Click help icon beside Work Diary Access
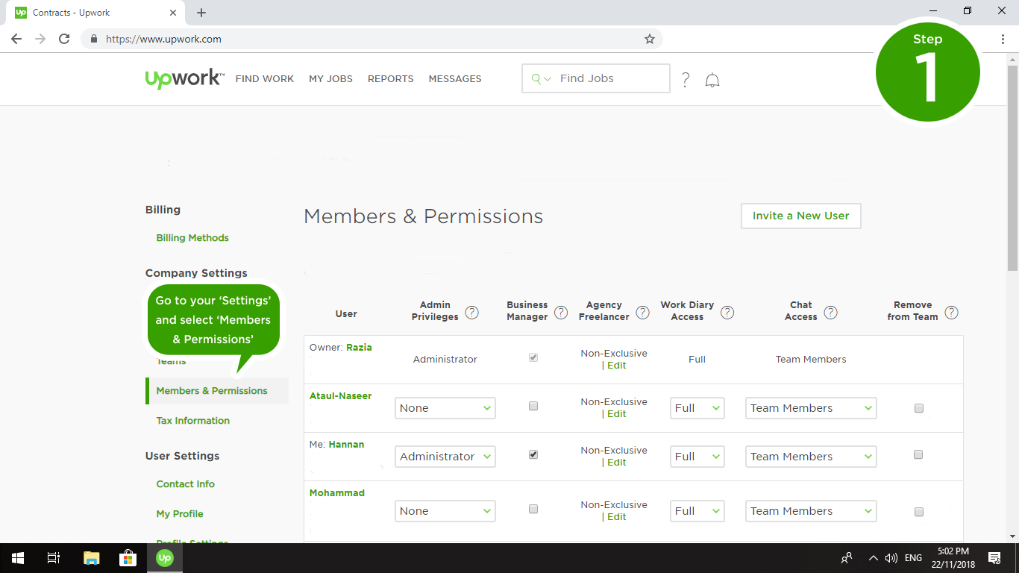This screenshot has width=1019, height=573. [727, 313]
